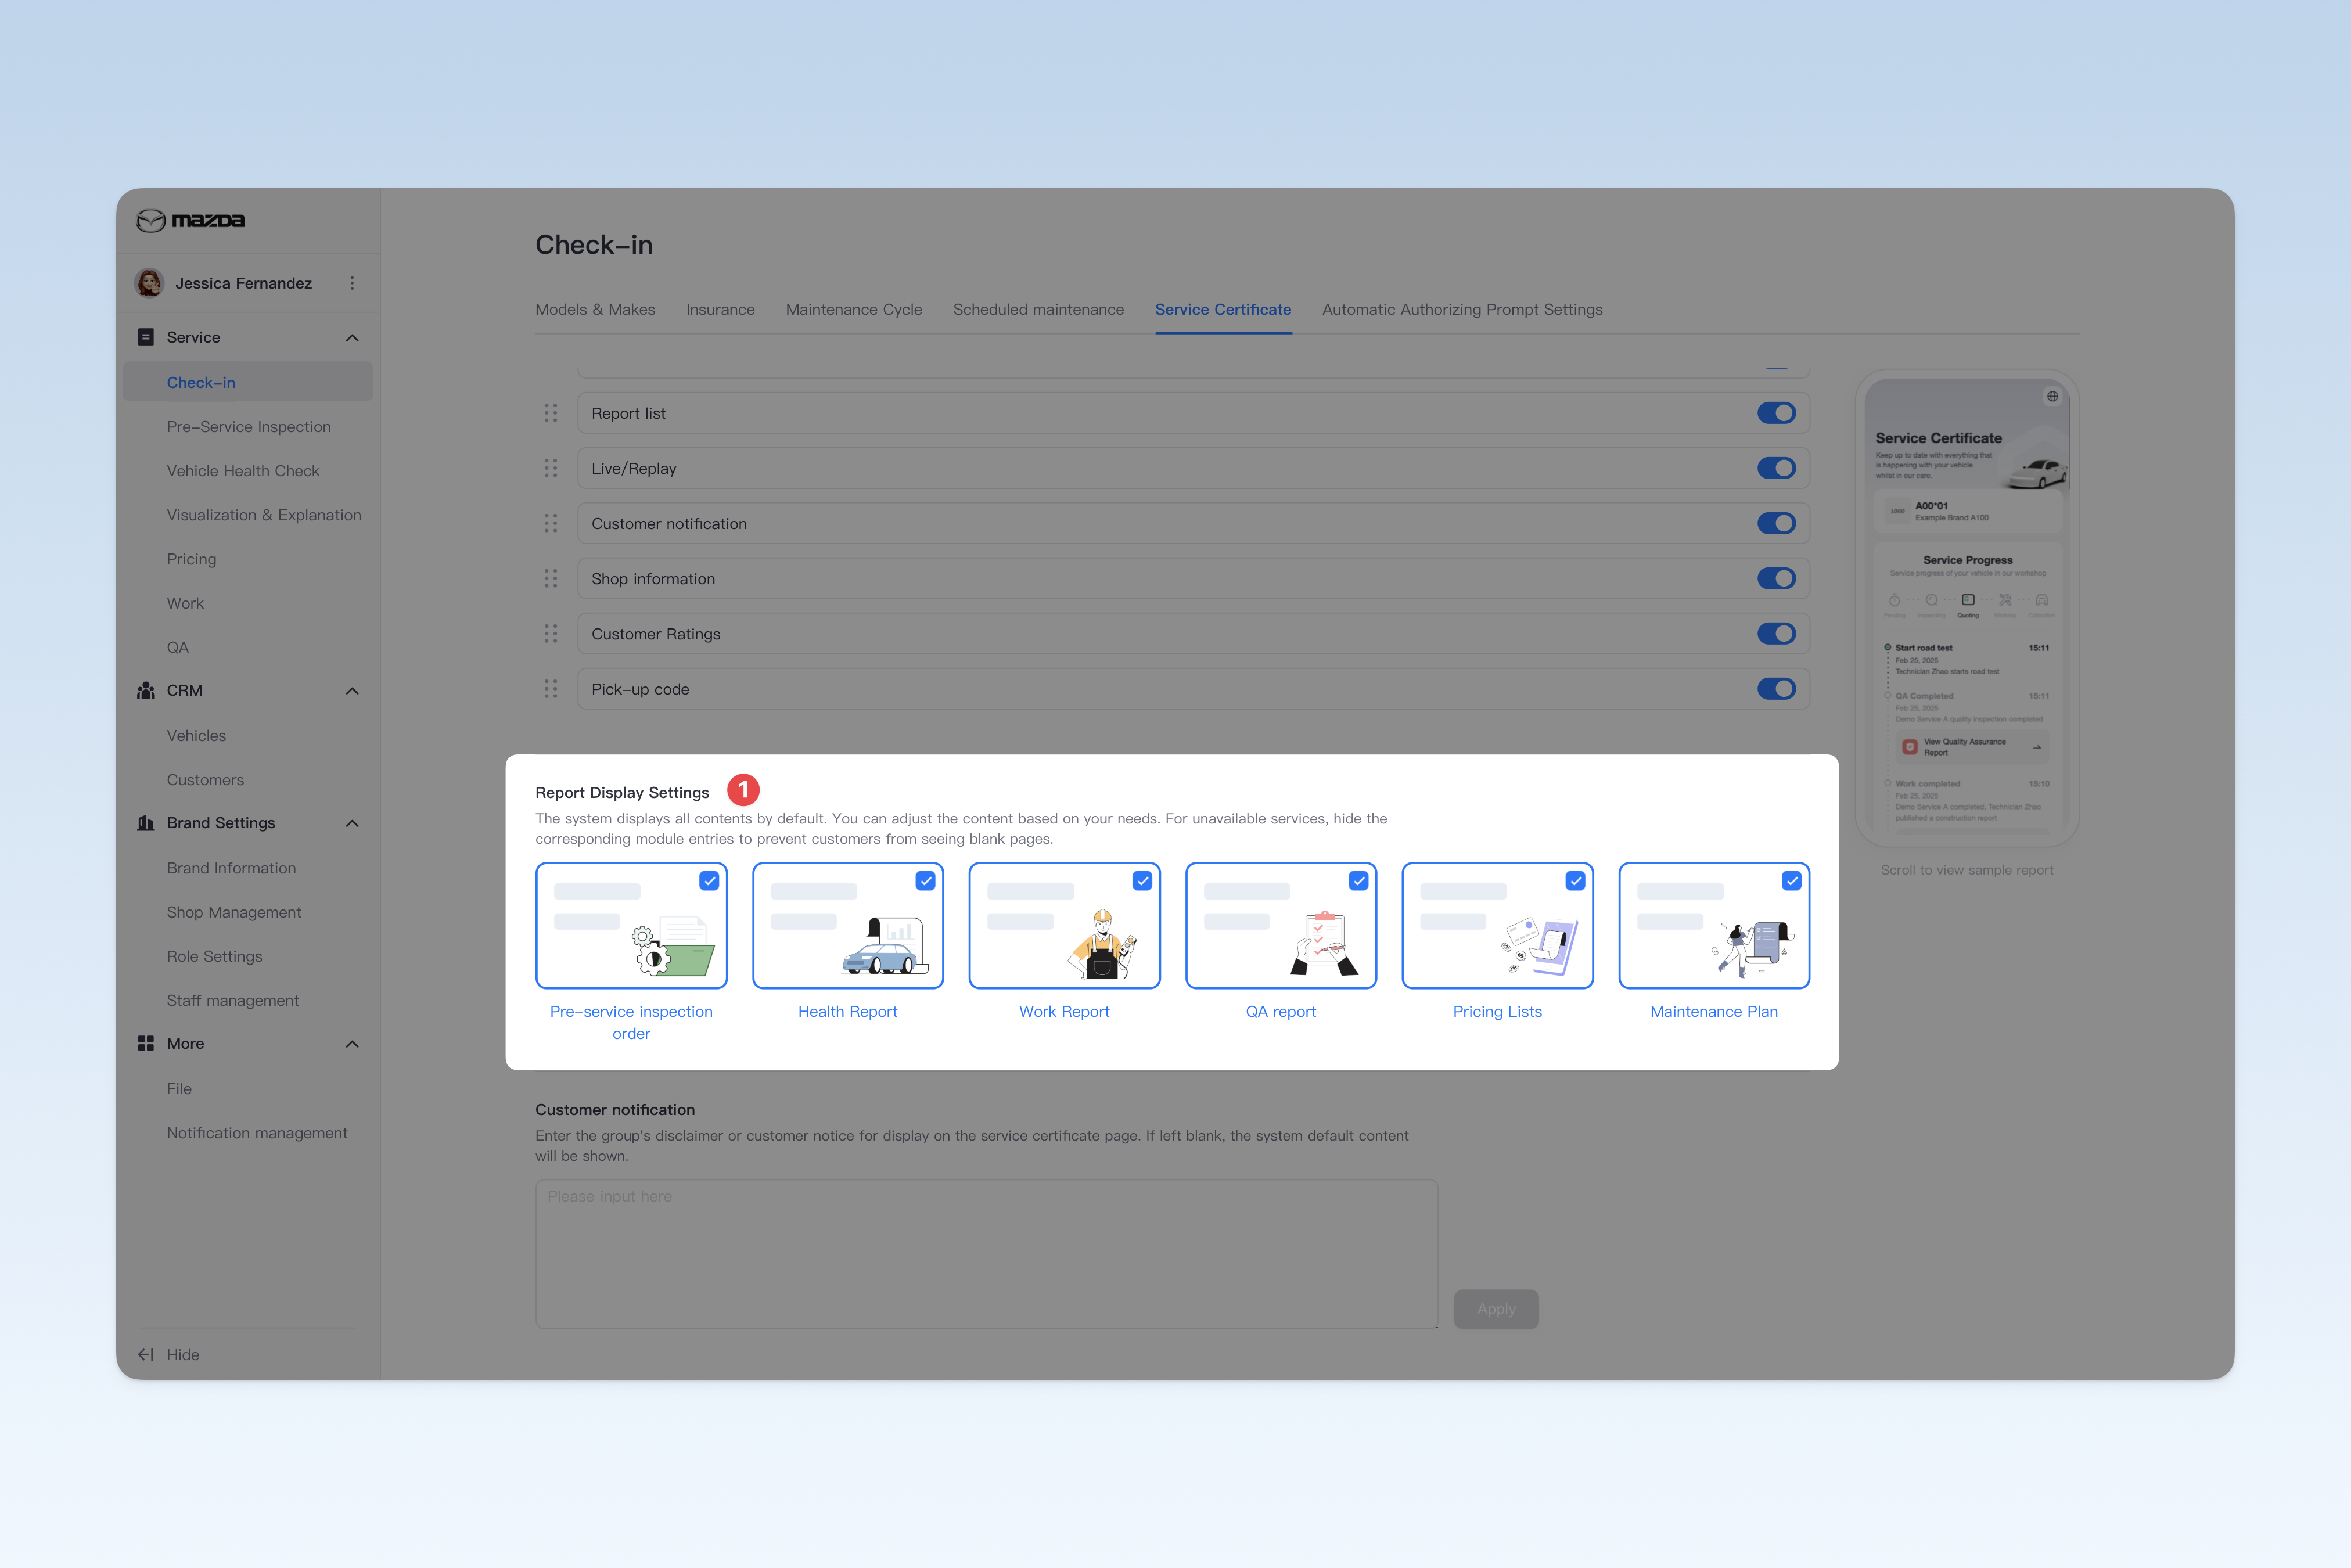This screenshot has height=1568, width=2351.
Task: Grab the drag handle for the Report list row
Action: tap(551, 413)
